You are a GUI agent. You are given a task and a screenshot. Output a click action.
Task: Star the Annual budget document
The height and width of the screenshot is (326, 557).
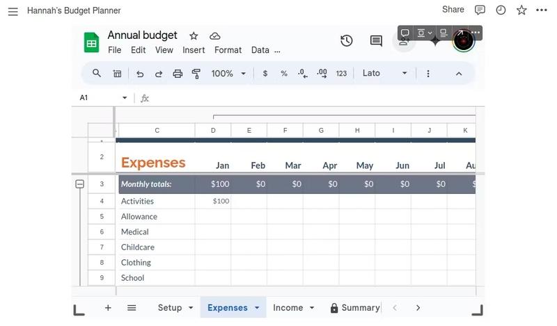coord(194,36)
